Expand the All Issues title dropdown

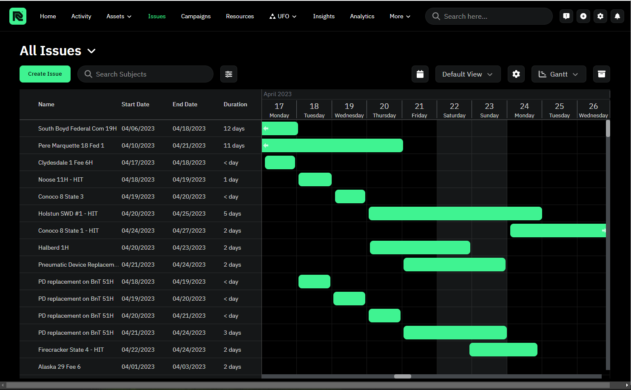click(x=91, y=51)
